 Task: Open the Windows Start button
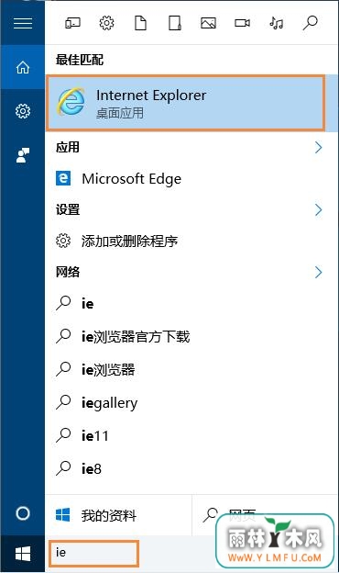click(23, 554)
